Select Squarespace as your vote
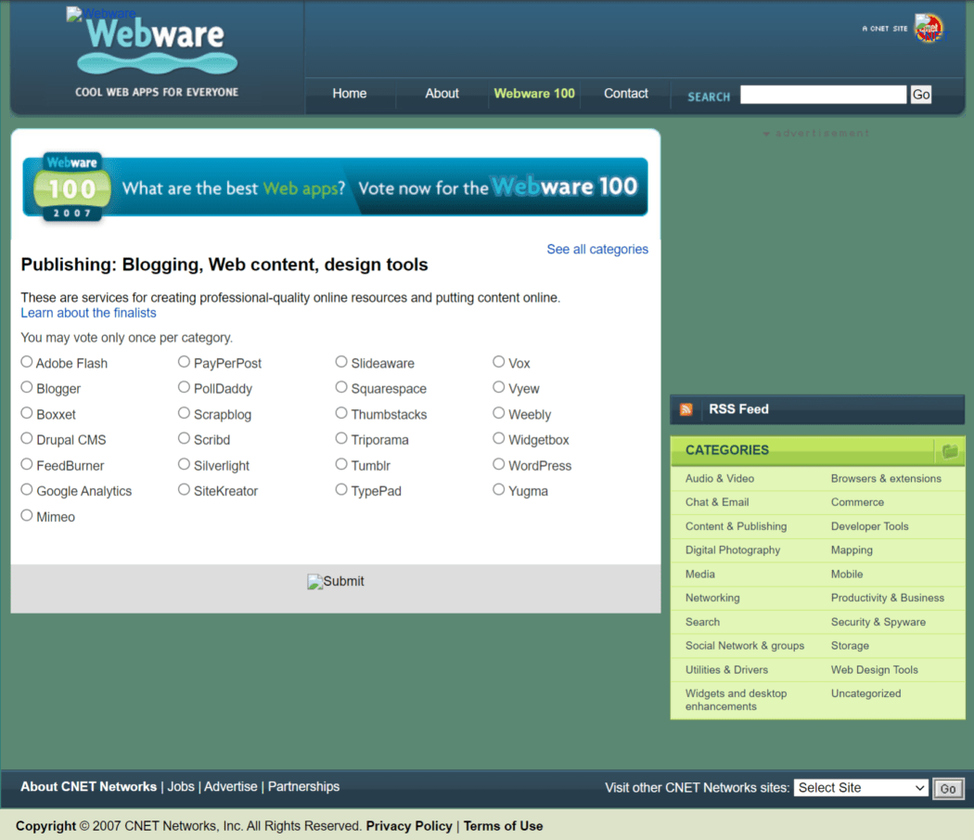Image resolution: width=974 pixels, height=840 pixels. point(340,388)
